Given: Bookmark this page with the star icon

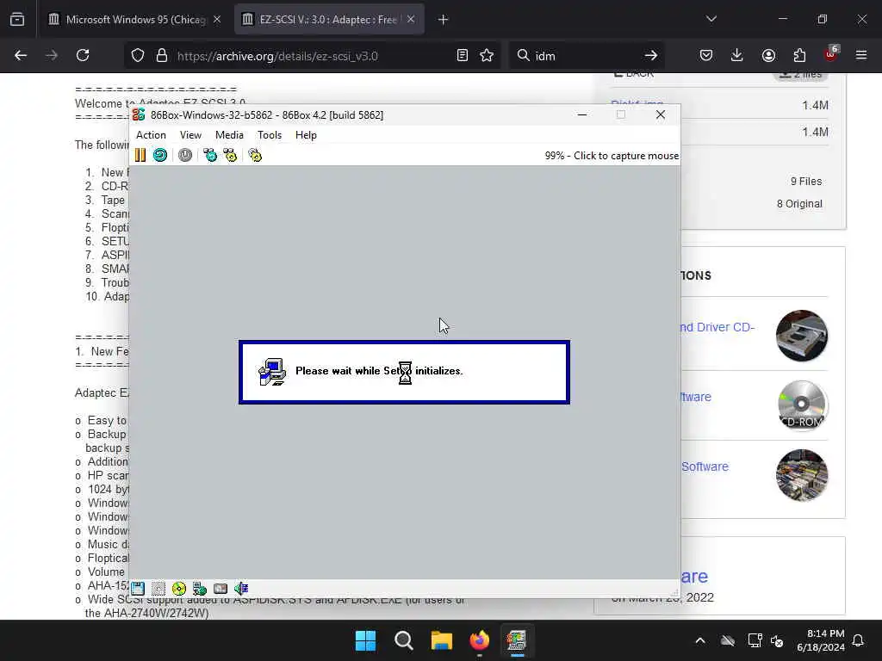Looking at the screenshot, I should tap(487, 56).
